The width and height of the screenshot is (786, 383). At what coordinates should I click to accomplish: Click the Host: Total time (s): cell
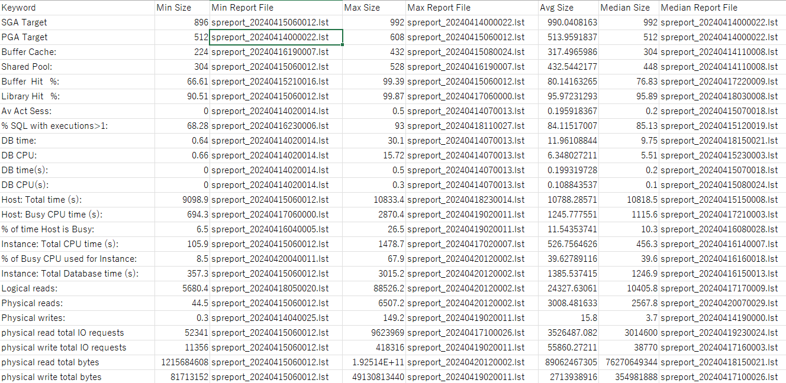pos(78,200)
